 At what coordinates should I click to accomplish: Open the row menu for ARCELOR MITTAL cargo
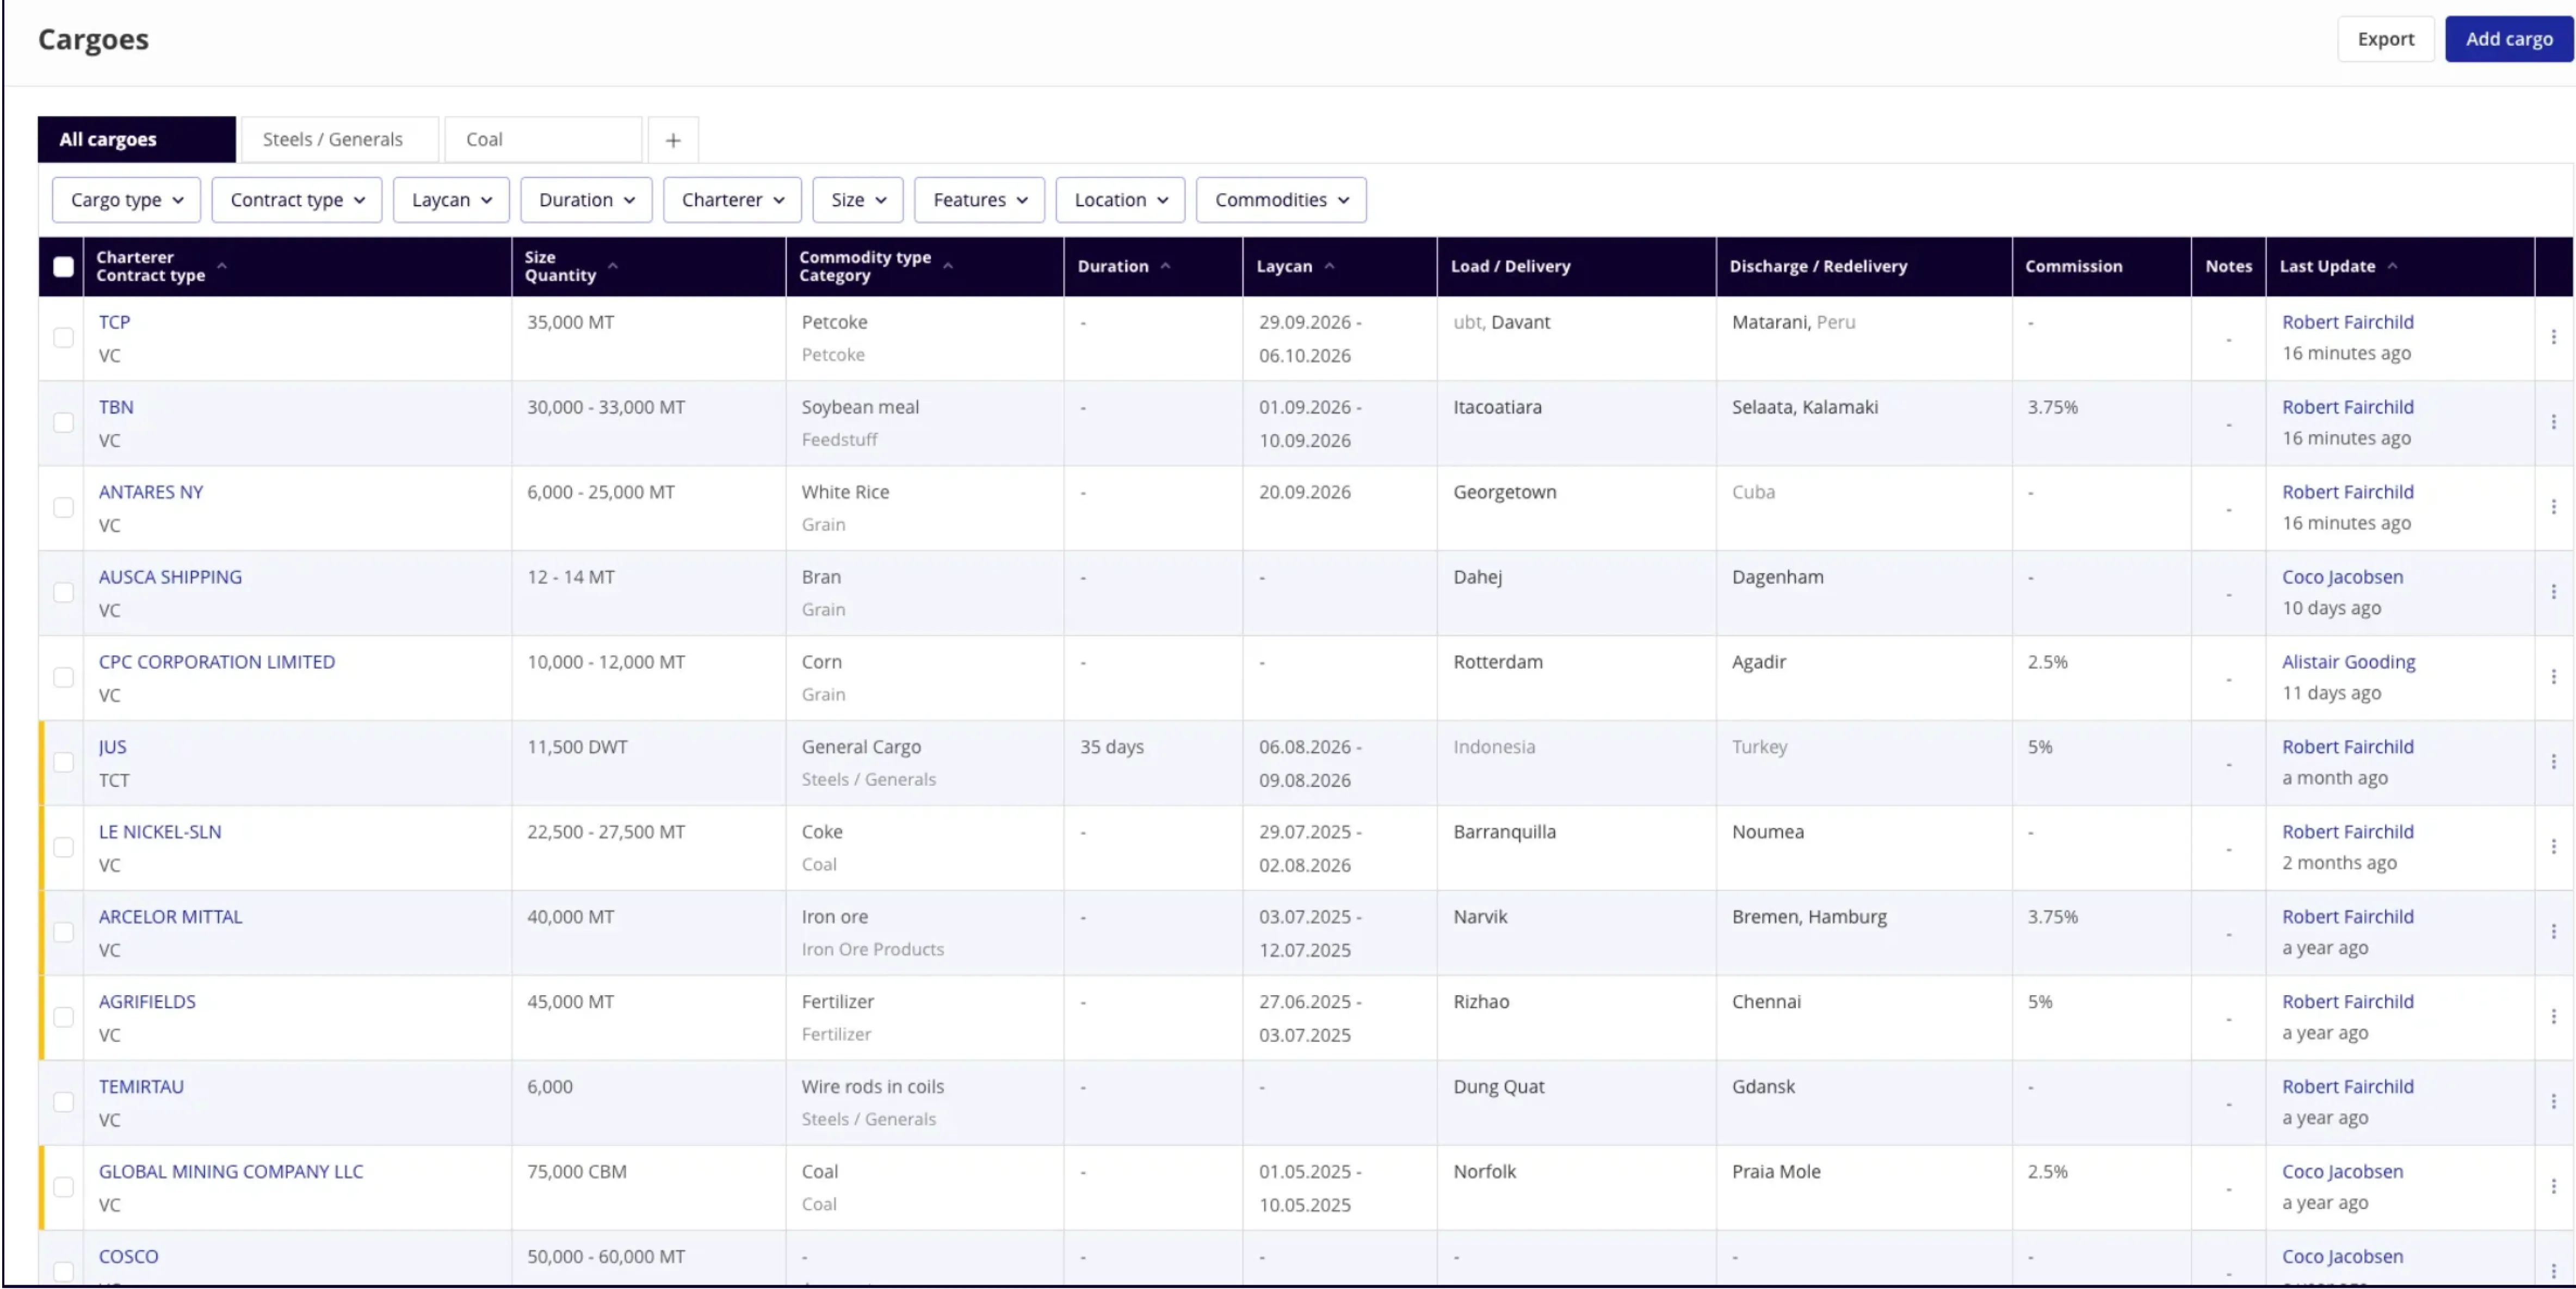[2553, 932]
